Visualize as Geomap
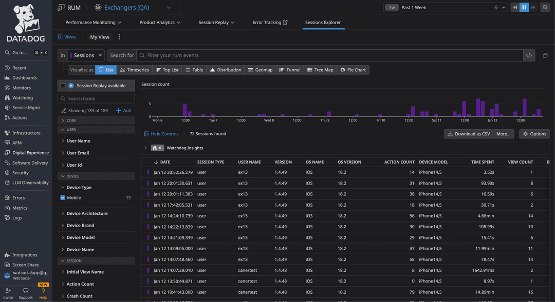The height and width of the screenshot is (302, 555). [x=260, y=70]
